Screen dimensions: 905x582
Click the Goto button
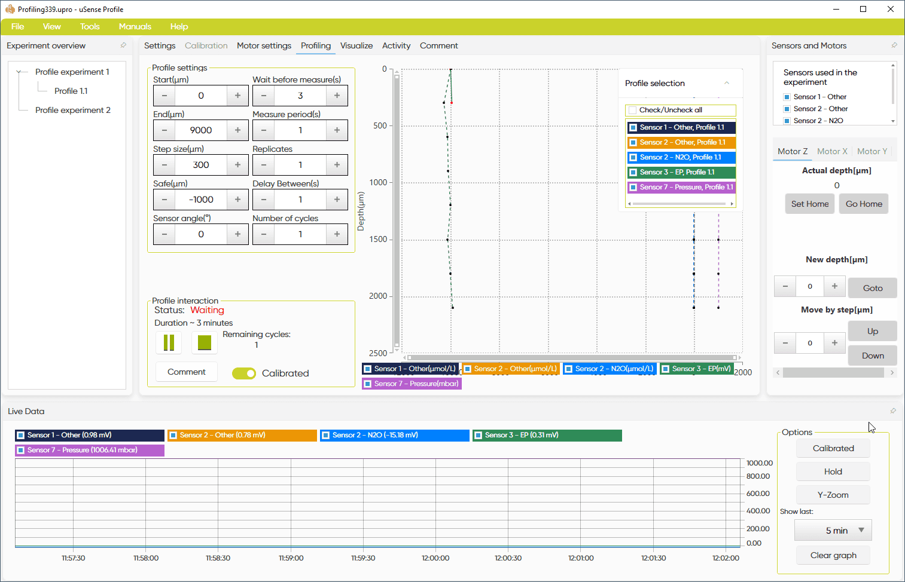(x=873, y=288)
